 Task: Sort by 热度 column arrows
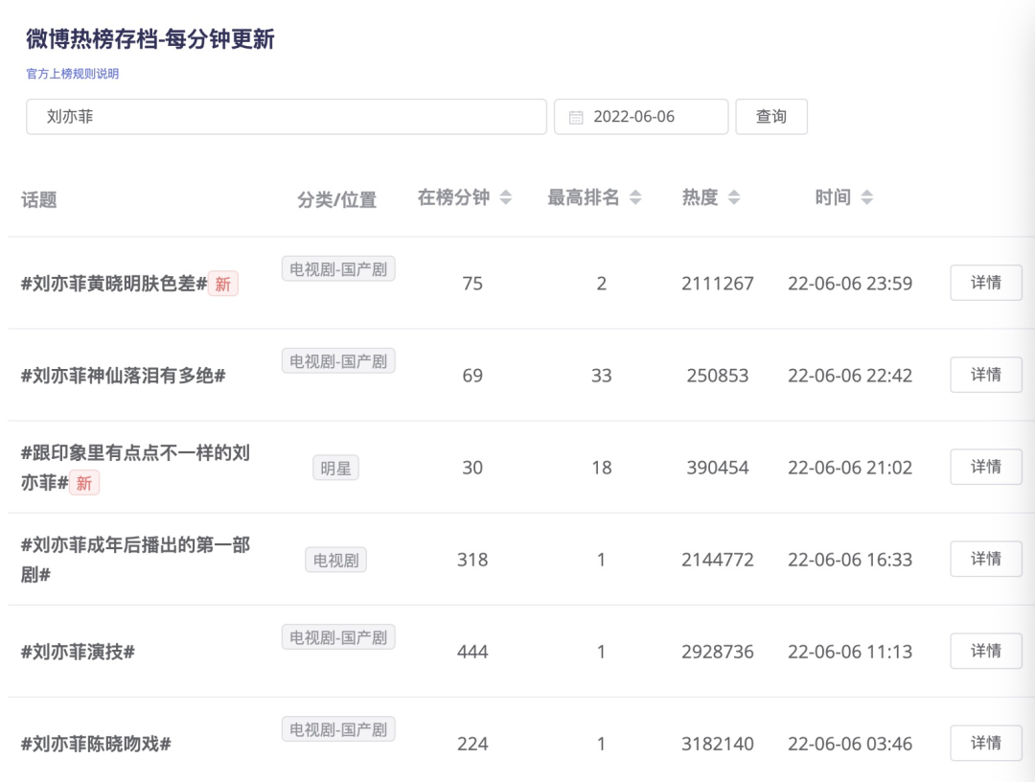tap(734, 197)
